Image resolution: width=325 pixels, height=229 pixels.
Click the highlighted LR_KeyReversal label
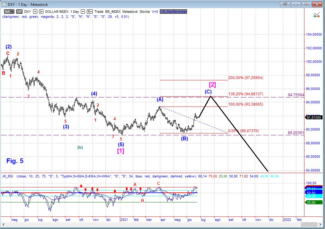[173, 11]
